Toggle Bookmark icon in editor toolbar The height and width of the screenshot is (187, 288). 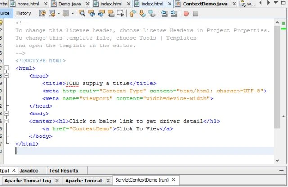(152, 14)
